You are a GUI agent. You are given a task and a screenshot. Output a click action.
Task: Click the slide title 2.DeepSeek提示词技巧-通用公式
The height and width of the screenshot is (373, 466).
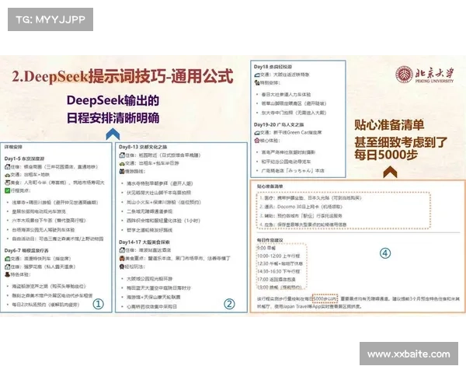pos(123,76)
